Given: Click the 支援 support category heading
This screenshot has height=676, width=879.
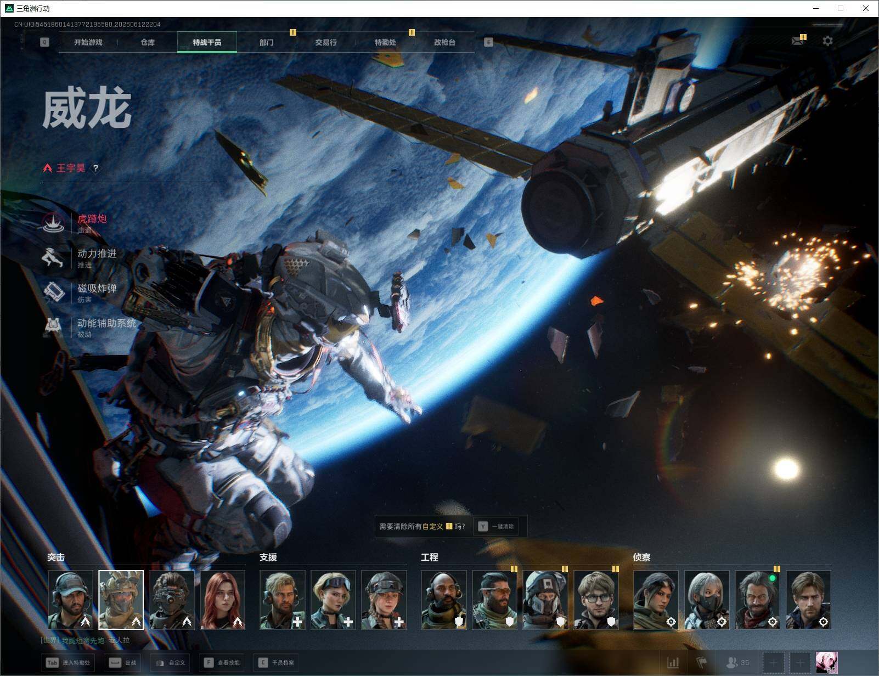Looking at the screenshot, I should 268,557.
